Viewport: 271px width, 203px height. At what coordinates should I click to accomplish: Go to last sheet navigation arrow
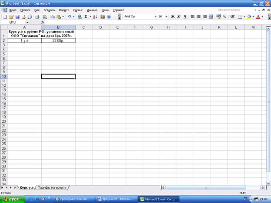coord(15,187)
